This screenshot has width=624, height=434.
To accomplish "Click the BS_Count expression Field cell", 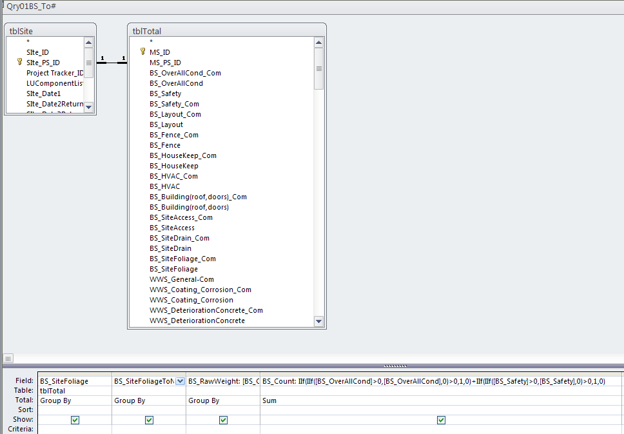I will pyautogui.click(x=441, y=381).
